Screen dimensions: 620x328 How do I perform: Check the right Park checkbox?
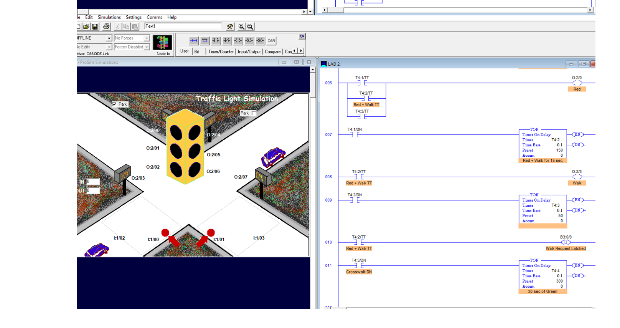254,113
